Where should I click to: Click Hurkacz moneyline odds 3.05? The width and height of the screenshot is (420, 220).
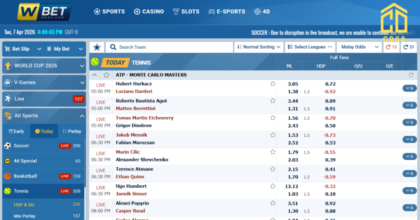(x=293, y=84)
